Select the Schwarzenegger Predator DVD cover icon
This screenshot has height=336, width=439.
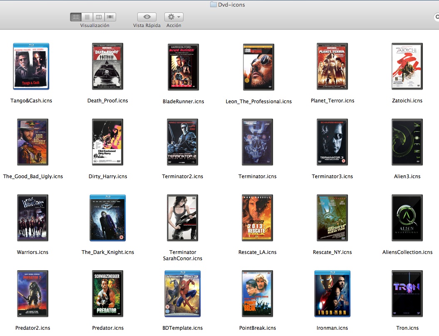[x=108, y=294]
